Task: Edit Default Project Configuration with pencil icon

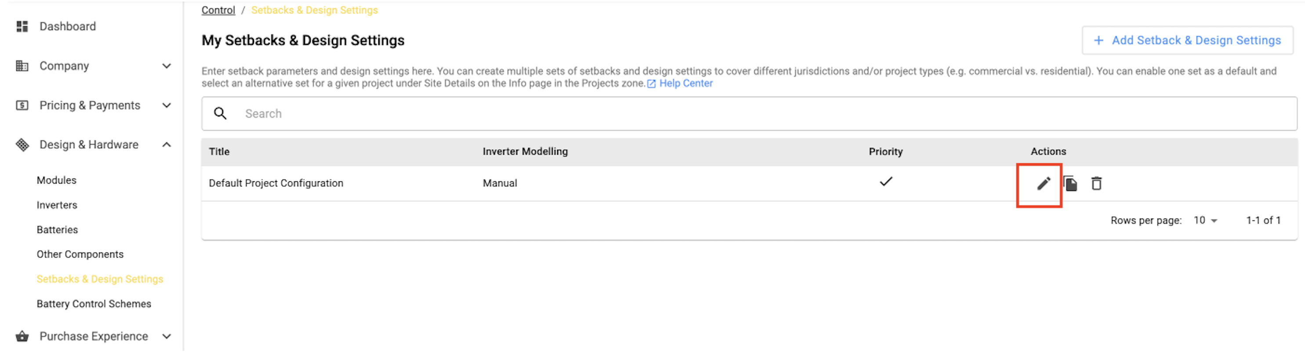Action: coord(1043,183)
